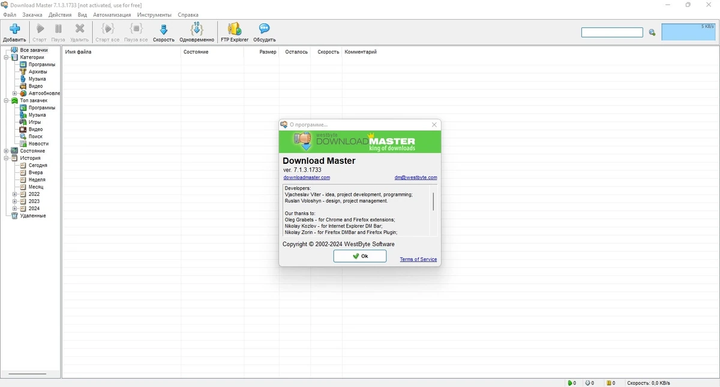Expand the Автообновление tree node
Image resolution: width=720 pixels, height=387 pixels.
(x=14, y=94)
